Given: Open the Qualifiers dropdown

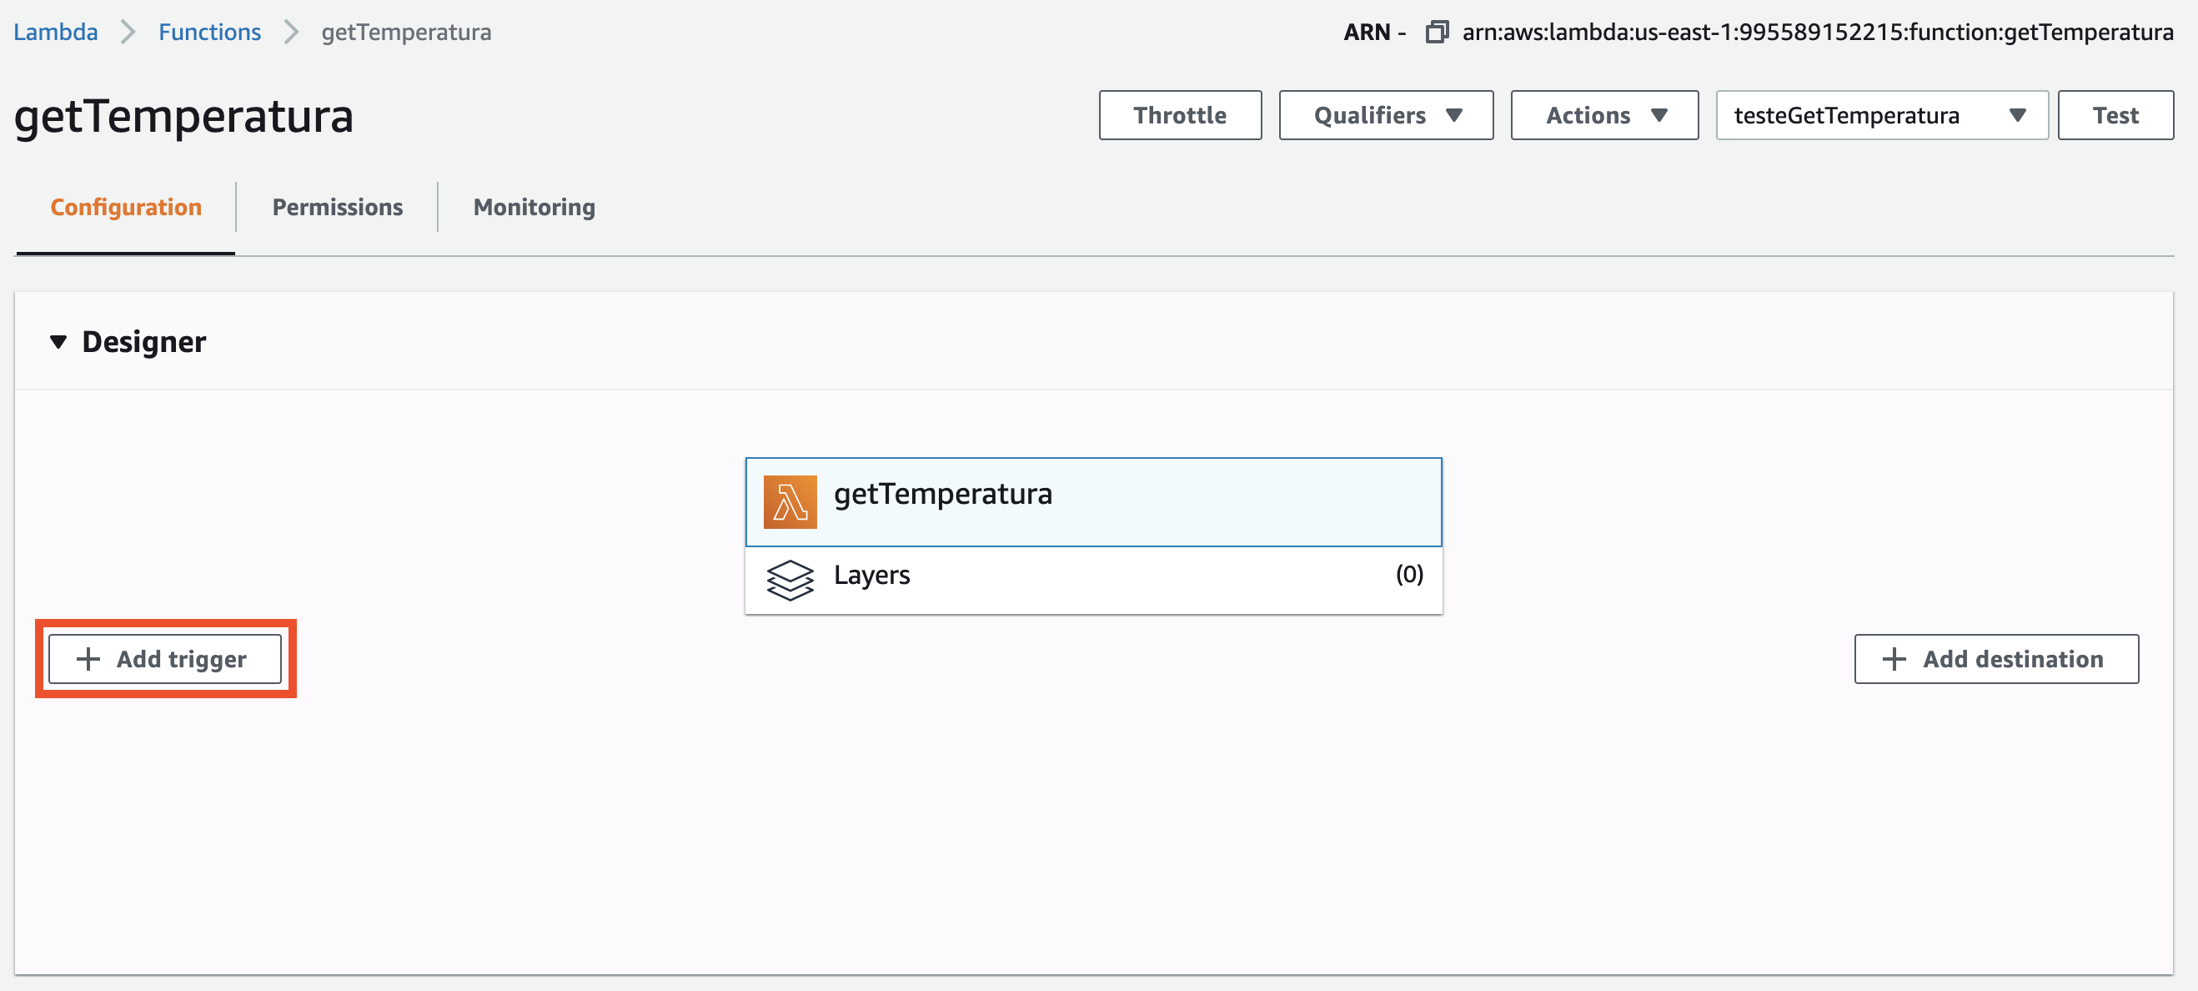Looking at the screenshot, I should point(1386,115).
